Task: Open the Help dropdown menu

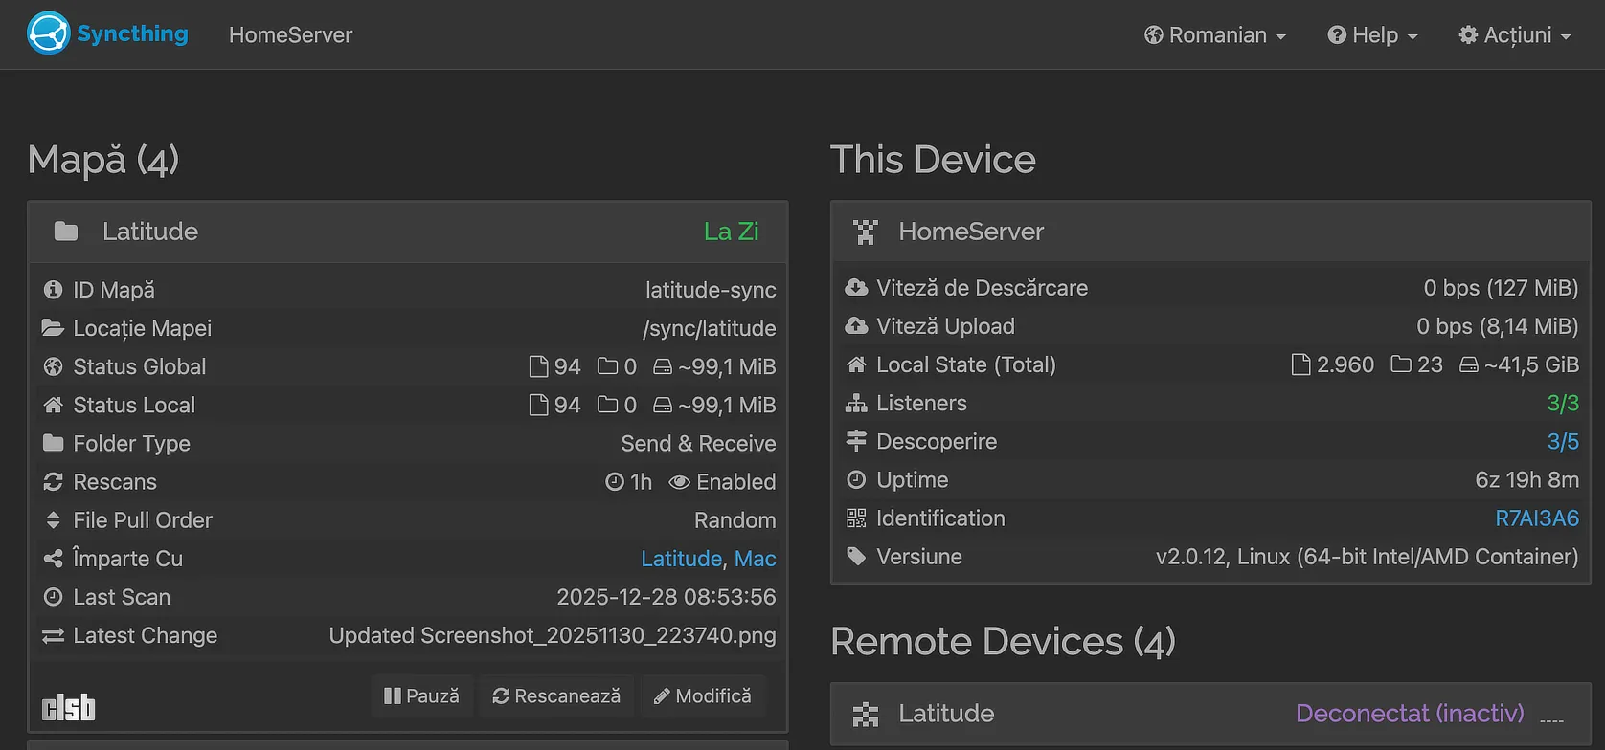Action: pos(1372,35)
